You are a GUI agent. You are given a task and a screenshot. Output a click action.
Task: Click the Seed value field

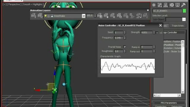pyautogui.click(x=119, y=32)
